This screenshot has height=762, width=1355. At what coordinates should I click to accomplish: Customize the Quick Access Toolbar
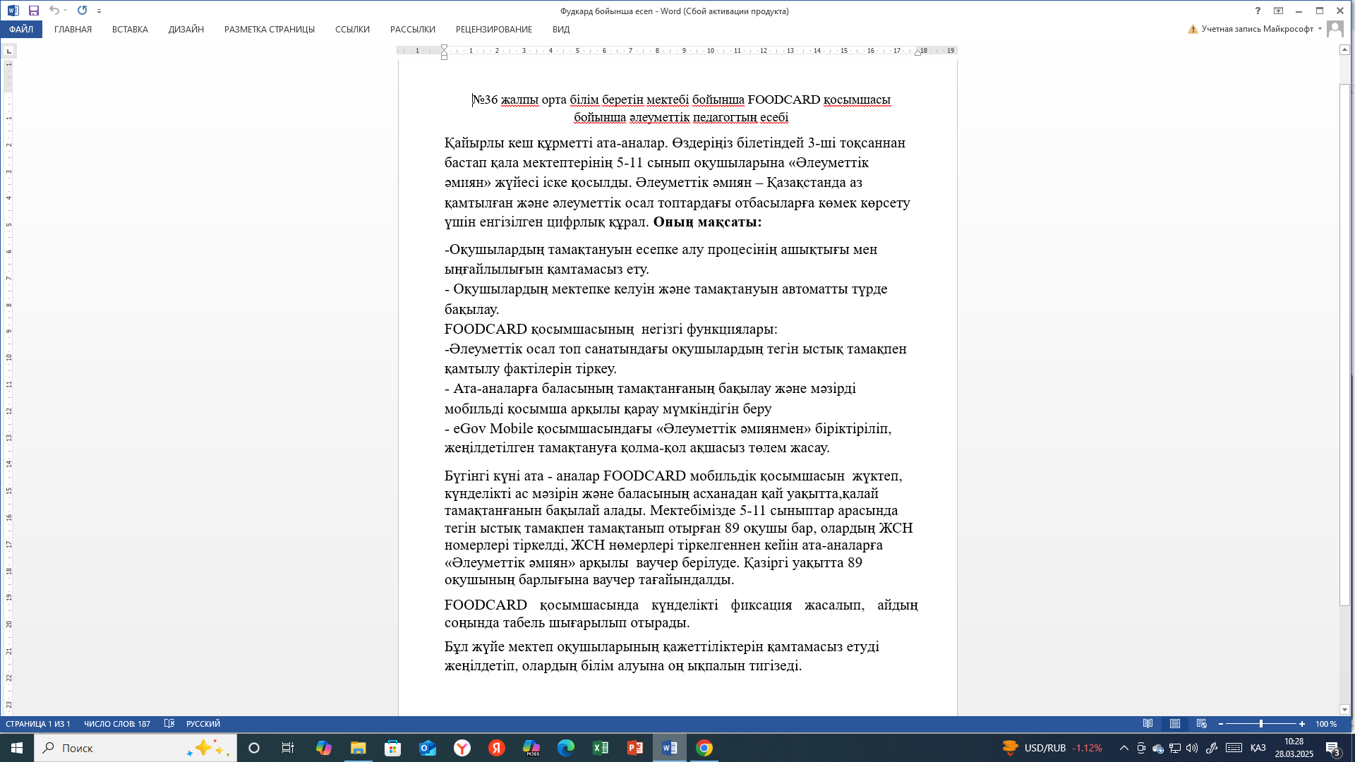click(99, 11)
